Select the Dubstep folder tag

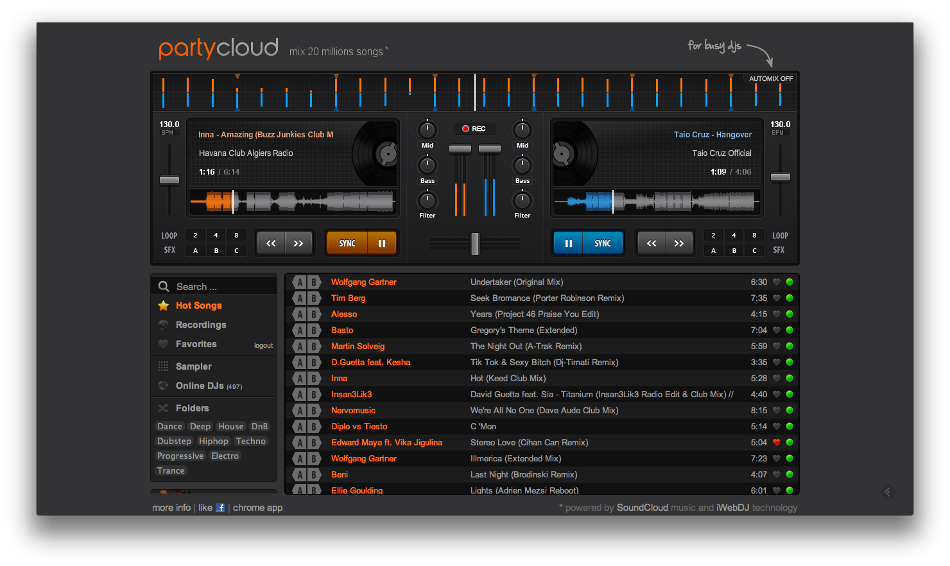[x=175, y=441]
